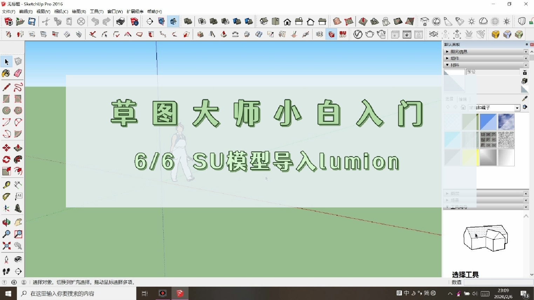Activate the Orbit tool
Image resolution: width=534 pixels, height=300 pixels.
(x=6, y=222)
